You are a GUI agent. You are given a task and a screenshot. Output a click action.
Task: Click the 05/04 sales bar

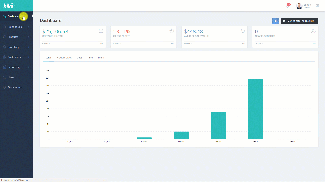click(x=255, y=109)
